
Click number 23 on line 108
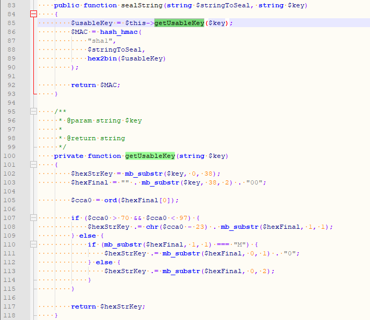click(200, 227)
